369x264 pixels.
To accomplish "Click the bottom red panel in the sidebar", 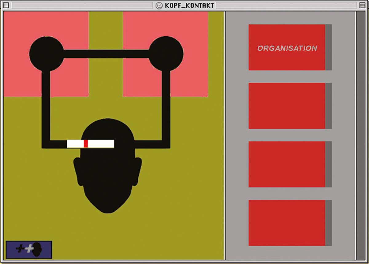I will tap(287, 223).
